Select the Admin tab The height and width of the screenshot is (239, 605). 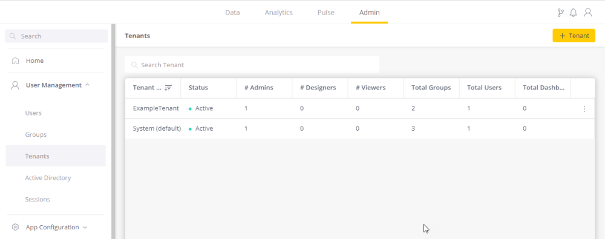pyautogui.click(x=369, y=12)
